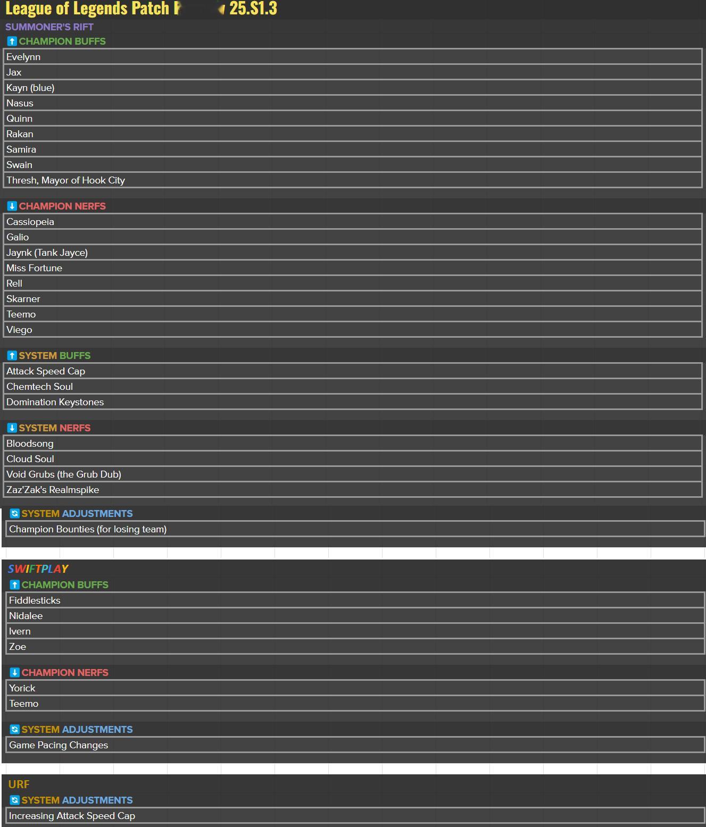Click the refresh icon beside Swiftplay System Adjustments
The image size is (706, 827).
click(15, 730)
